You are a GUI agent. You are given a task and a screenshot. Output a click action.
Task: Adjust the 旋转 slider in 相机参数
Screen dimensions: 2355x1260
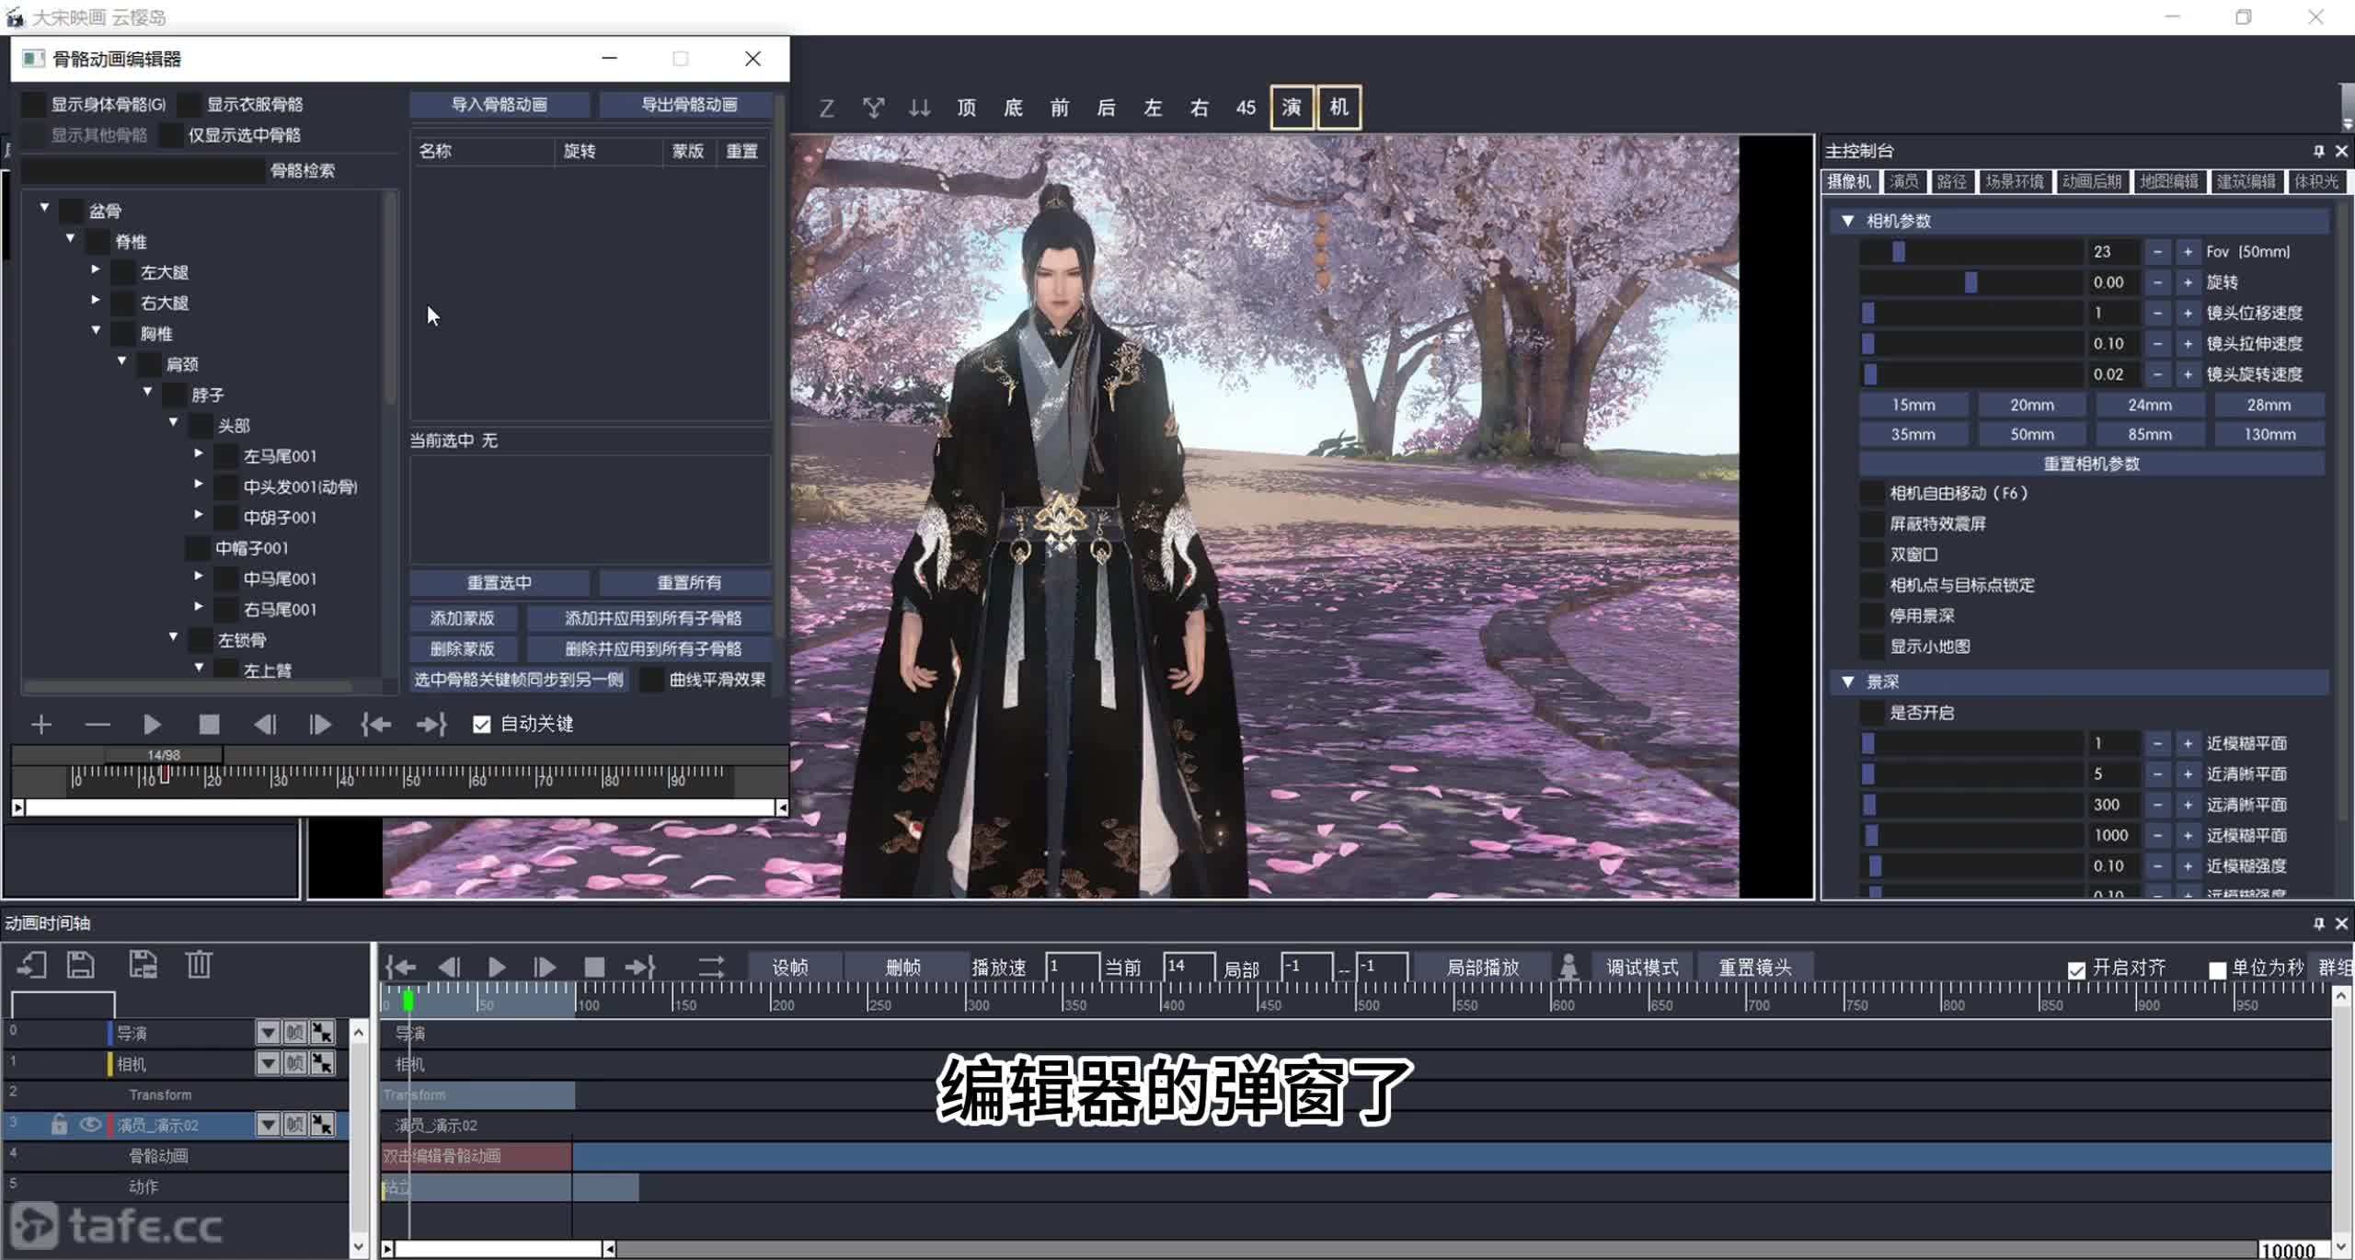pyautogui.click(x=1971, y=282)
